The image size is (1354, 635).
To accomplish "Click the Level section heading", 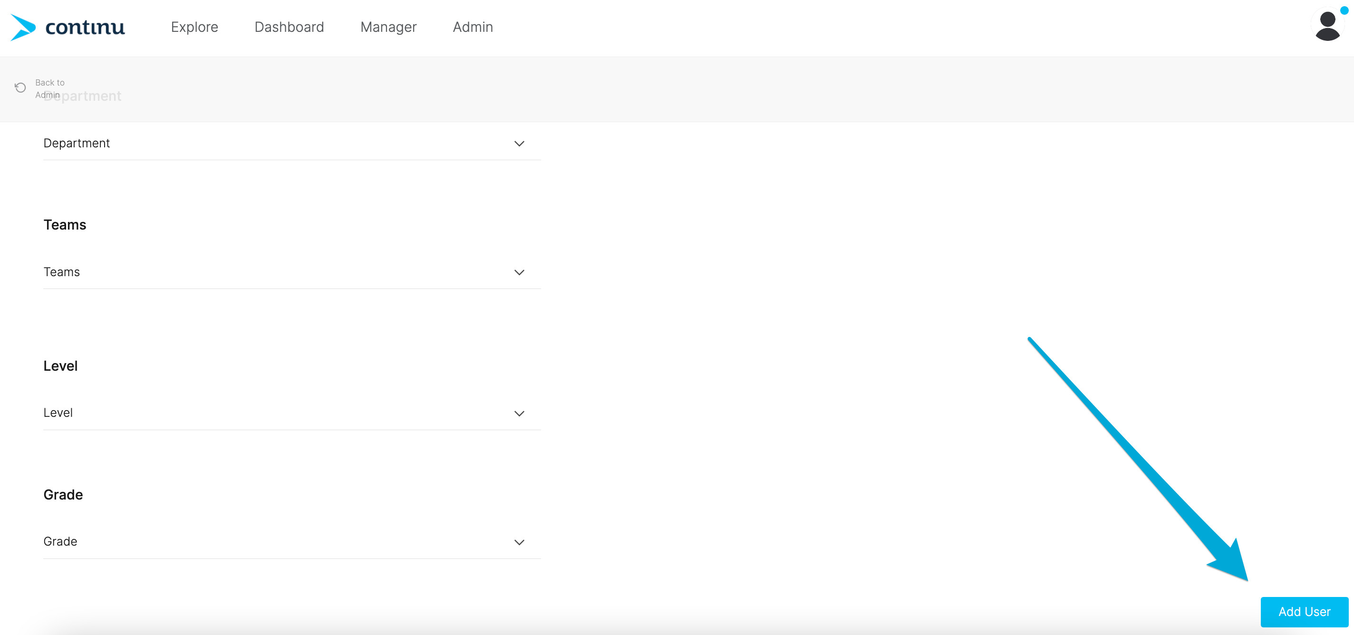I will click(60, 366).
